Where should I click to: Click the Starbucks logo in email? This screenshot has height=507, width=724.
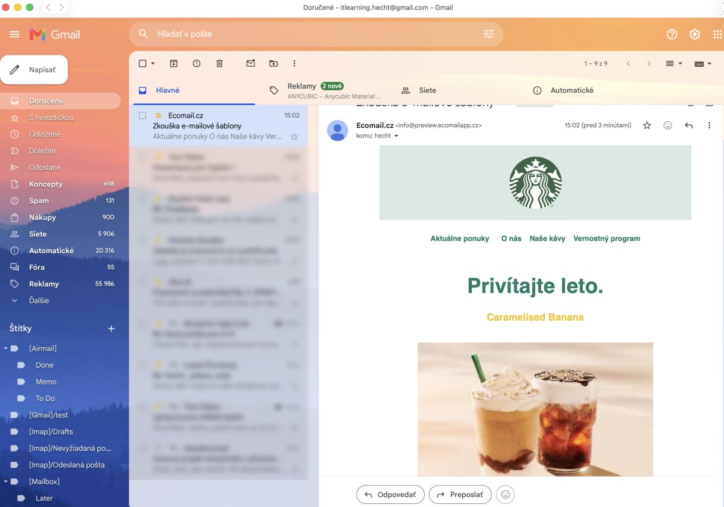click(536, 183)
